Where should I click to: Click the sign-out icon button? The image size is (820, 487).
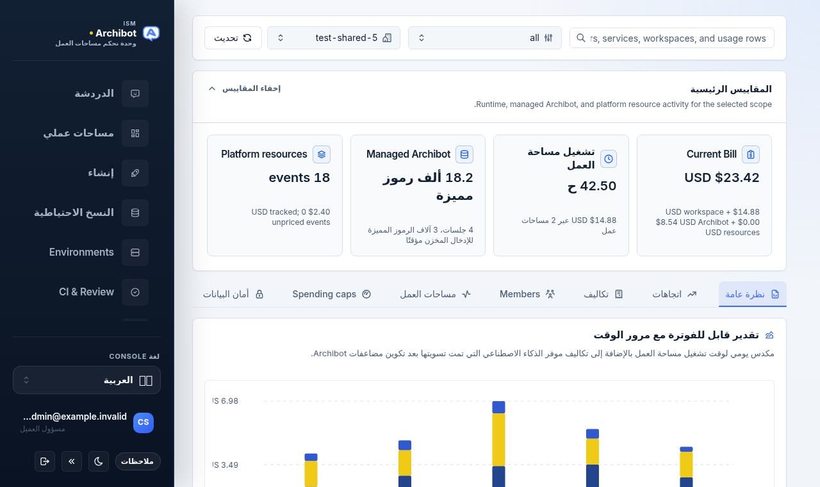click(x=45, y=461)
